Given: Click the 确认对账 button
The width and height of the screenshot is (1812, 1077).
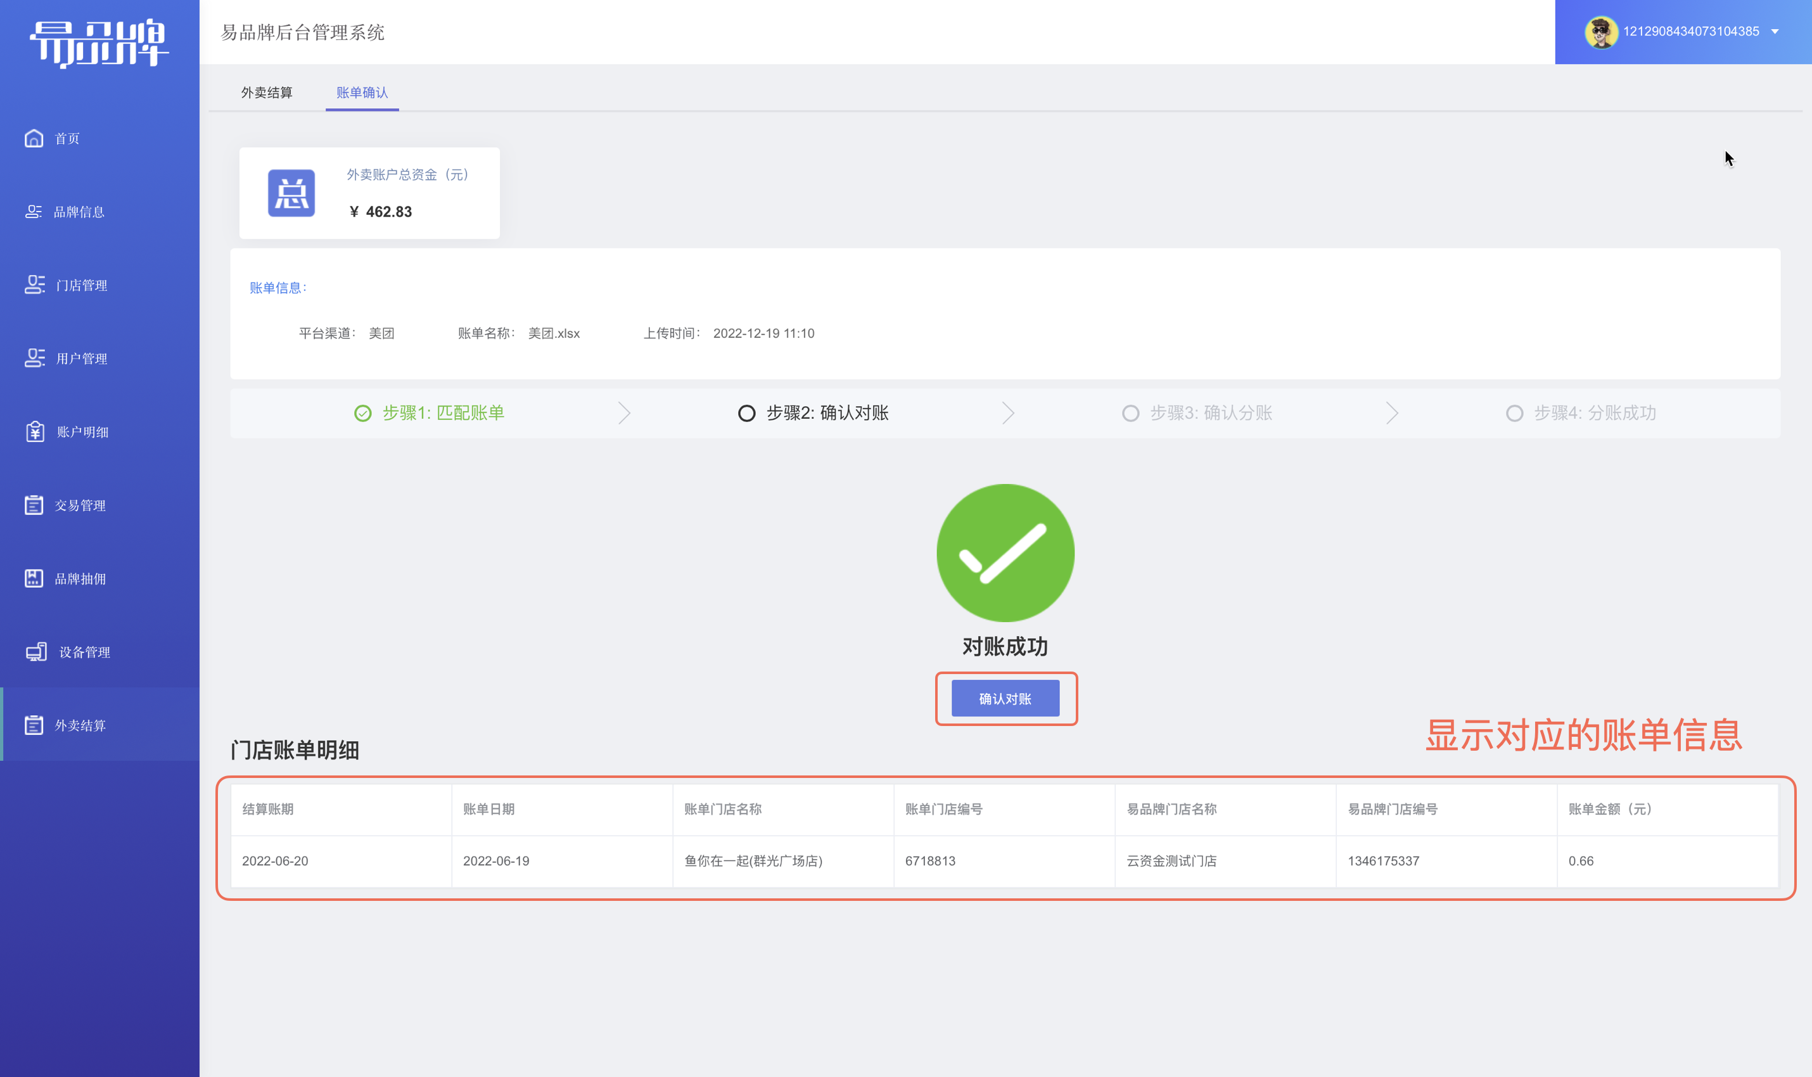Looking at the screenshot, I should [x=1004, y=698].
